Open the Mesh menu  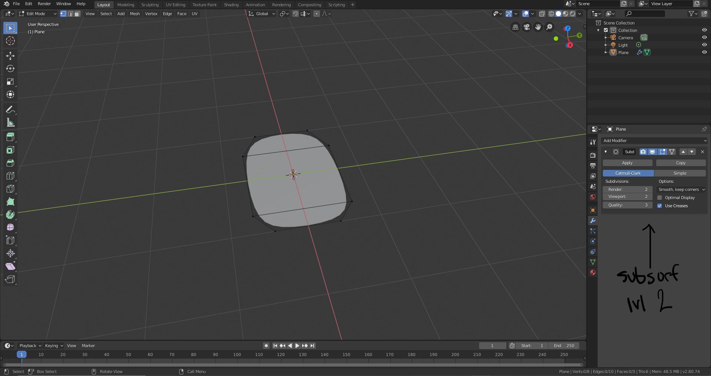135,14
